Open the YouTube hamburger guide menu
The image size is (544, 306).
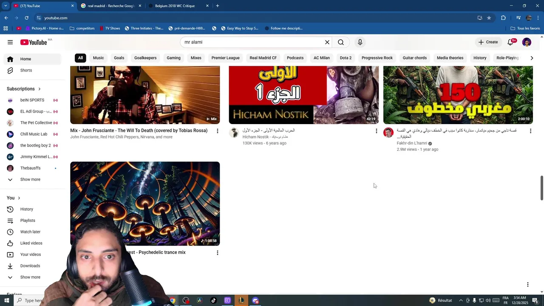tap(10, 42)
